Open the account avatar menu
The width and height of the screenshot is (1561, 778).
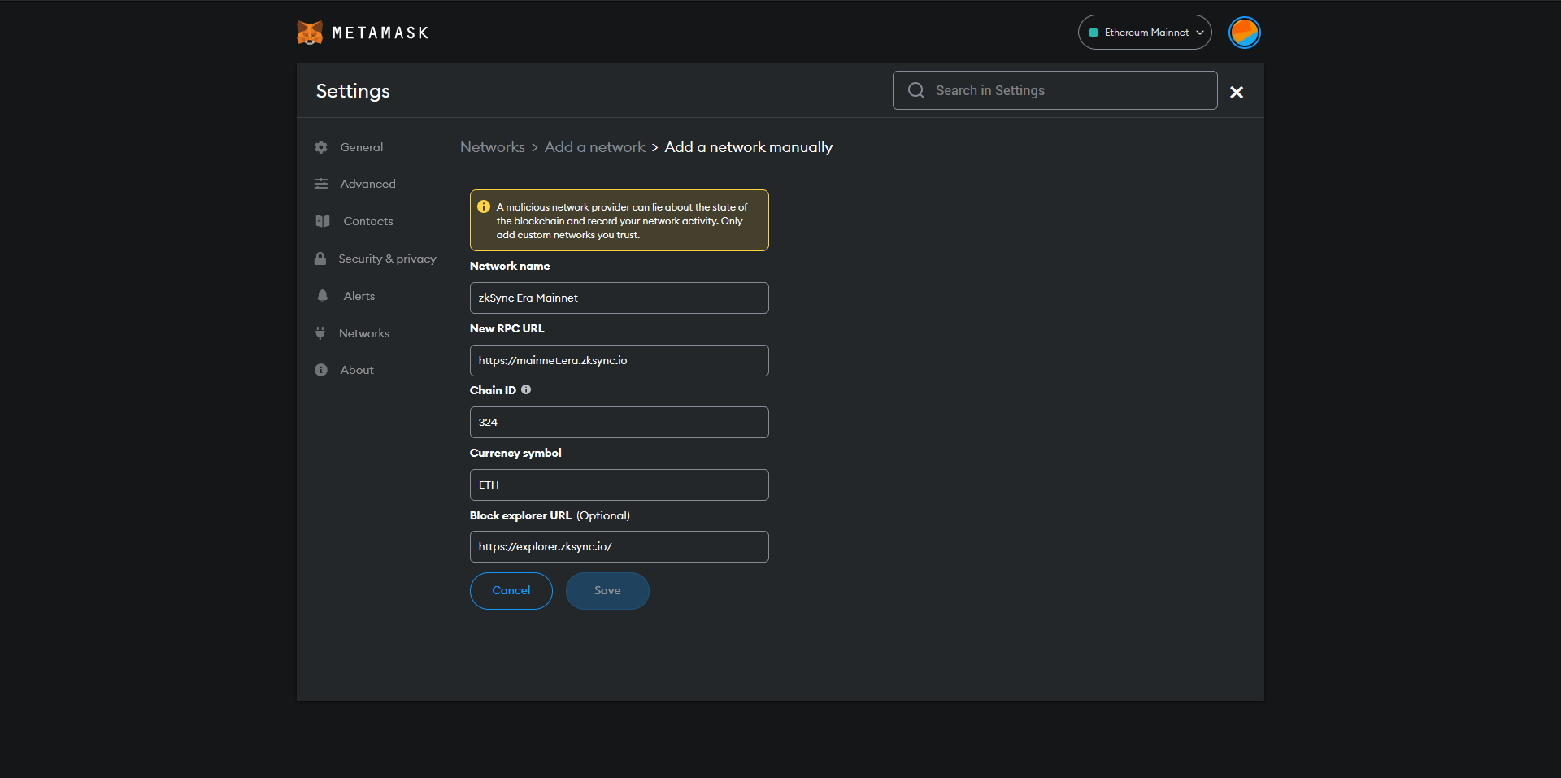pyautogui.click(x=1244, y=33)
